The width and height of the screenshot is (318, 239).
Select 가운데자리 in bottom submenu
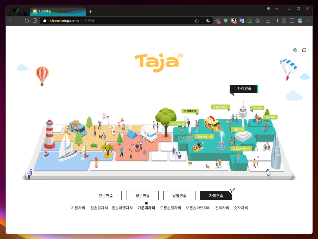(x=146, y=208)
